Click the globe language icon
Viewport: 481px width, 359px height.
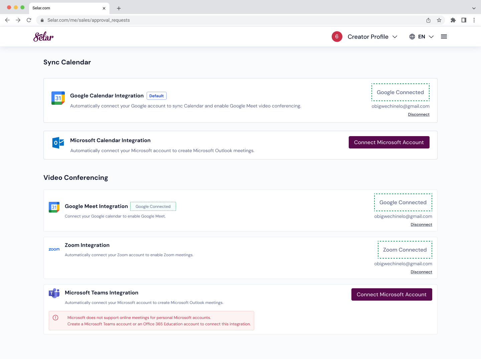pyautogui.click(x=412, y=37)
